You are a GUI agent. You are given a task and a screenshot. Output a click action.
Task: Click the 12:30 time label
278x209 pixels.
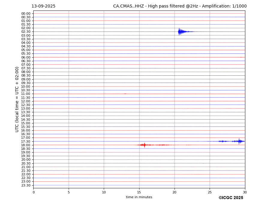26,105
